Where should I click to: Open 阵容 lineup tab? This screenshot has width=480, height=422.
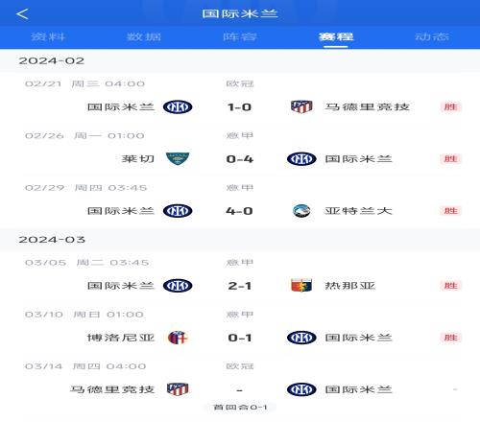[240, 36]
